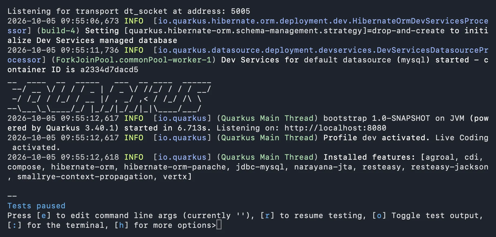Click the 'Live Coding' text

coord(462,138)
